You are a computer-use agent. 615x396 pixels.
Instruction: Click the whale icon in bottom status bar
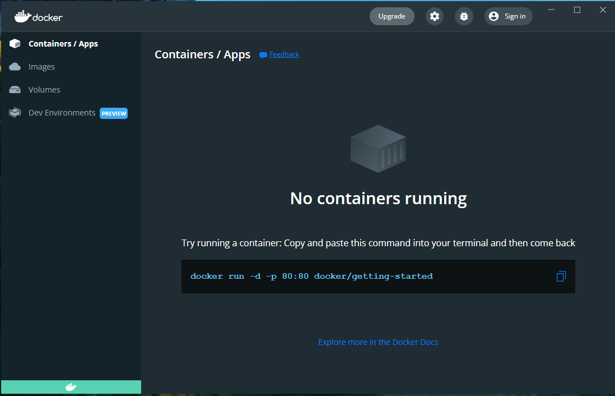71,387
